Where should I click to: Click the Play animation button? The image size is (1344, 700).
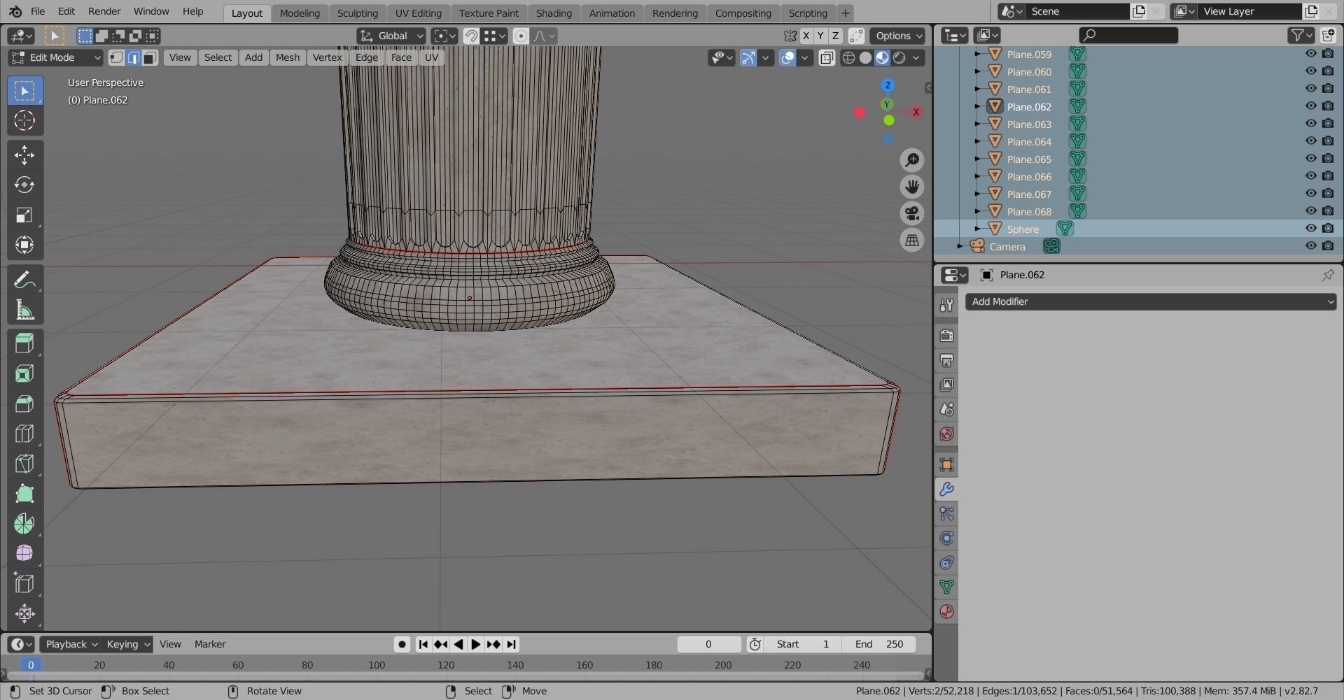click(x=476, y=644)
